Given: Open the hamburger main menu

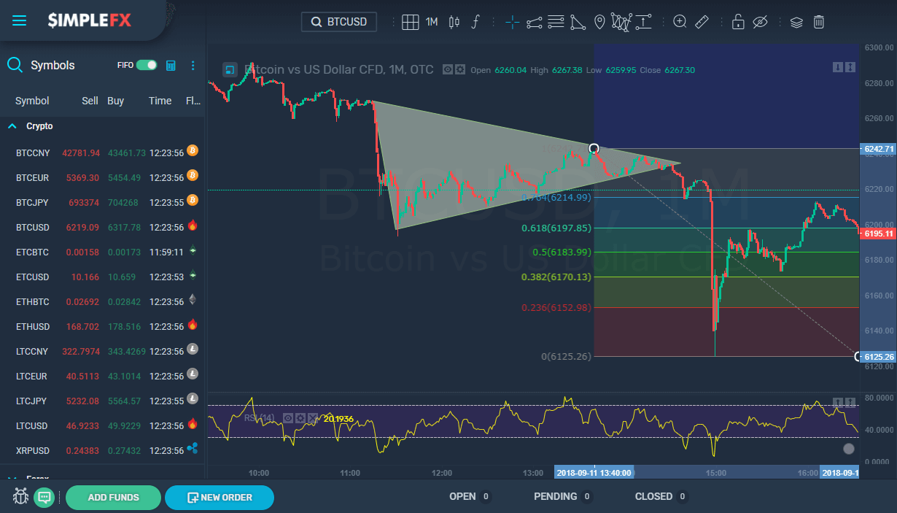Looking at the screenshot, I should coord(19,20).
